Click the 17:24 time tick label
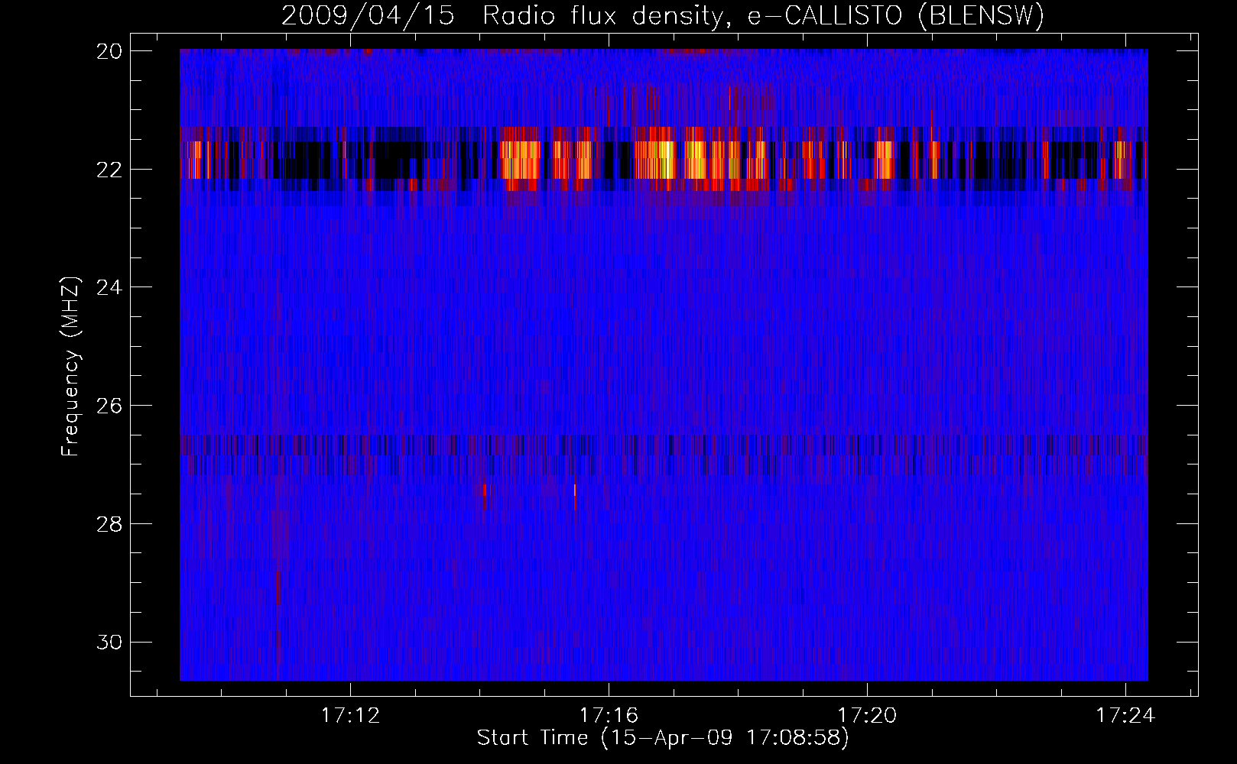Screen dimensions: 1237x764 [1125, 716]
